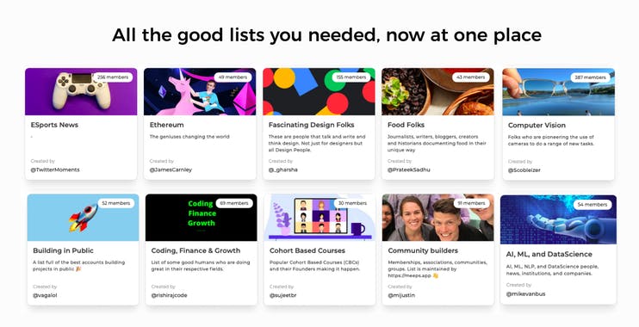
Task: Visit the @mikevanbus creator handle
Action: point(525,293)
